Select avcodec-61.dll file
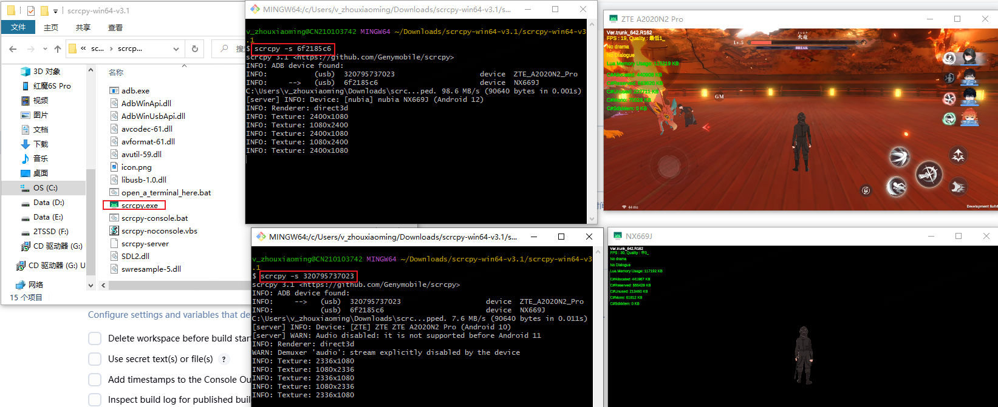998x407 pixels. tap(146, 129)
